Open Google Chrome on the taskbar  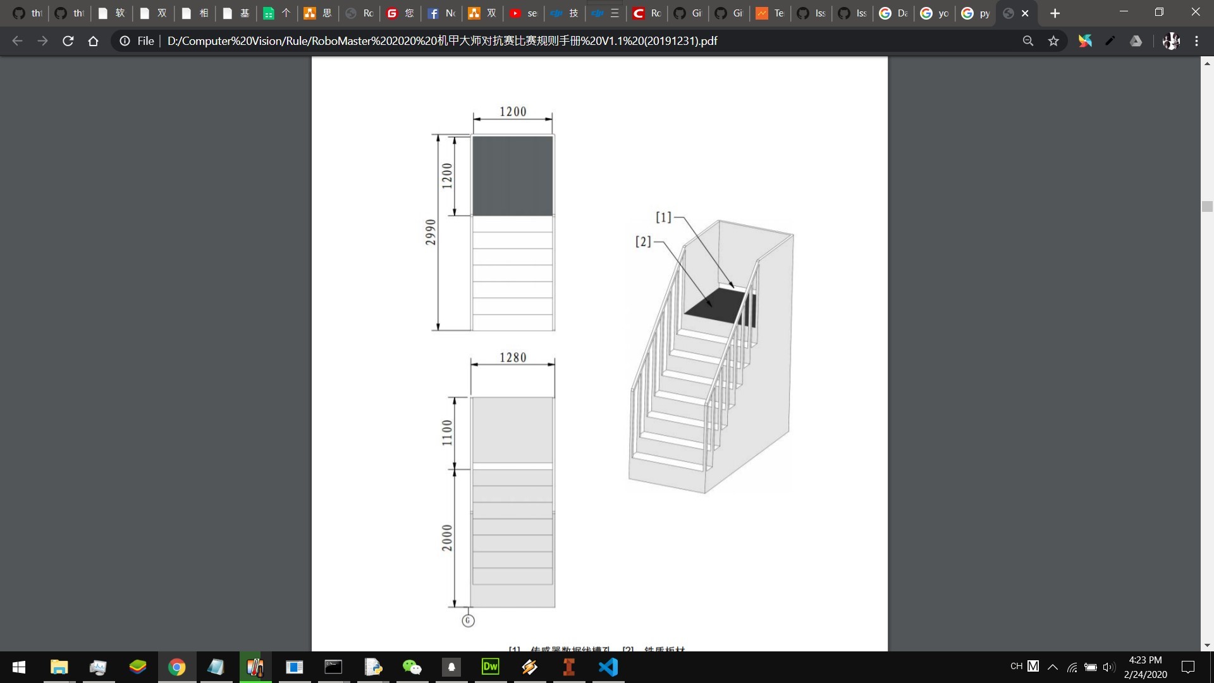[177, 667]
